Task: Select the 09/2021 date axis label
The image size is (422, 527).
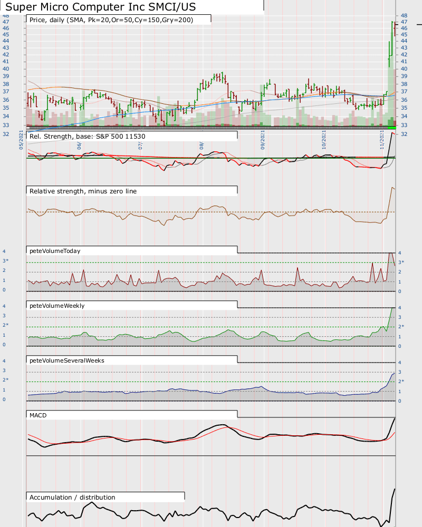Action: click(x=263, y=140)
